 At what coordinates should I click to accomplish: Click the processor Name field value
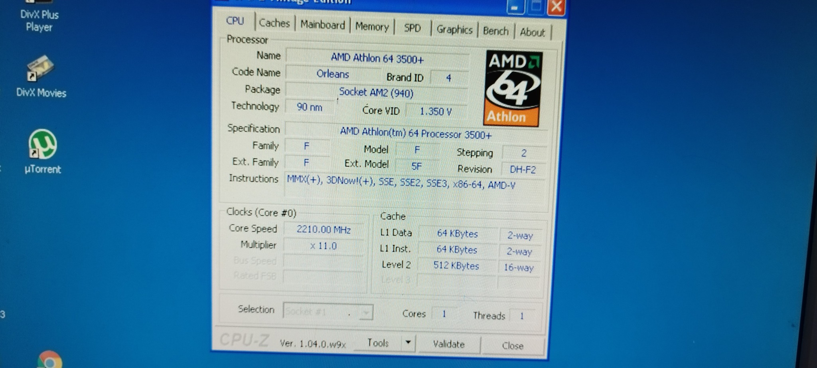click(x=377, y=59)
